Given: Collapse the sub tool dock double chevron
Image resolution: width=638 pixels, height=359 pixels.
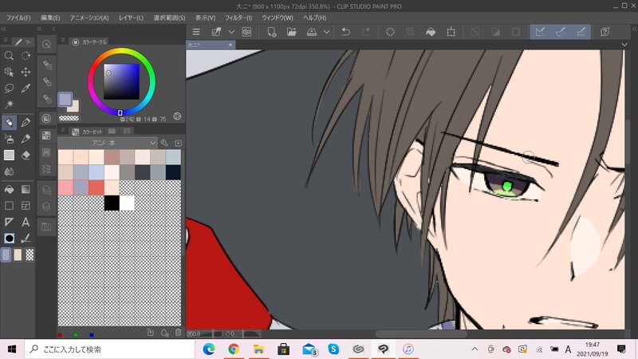Looking at the screenshot, I should click(39, 29).
